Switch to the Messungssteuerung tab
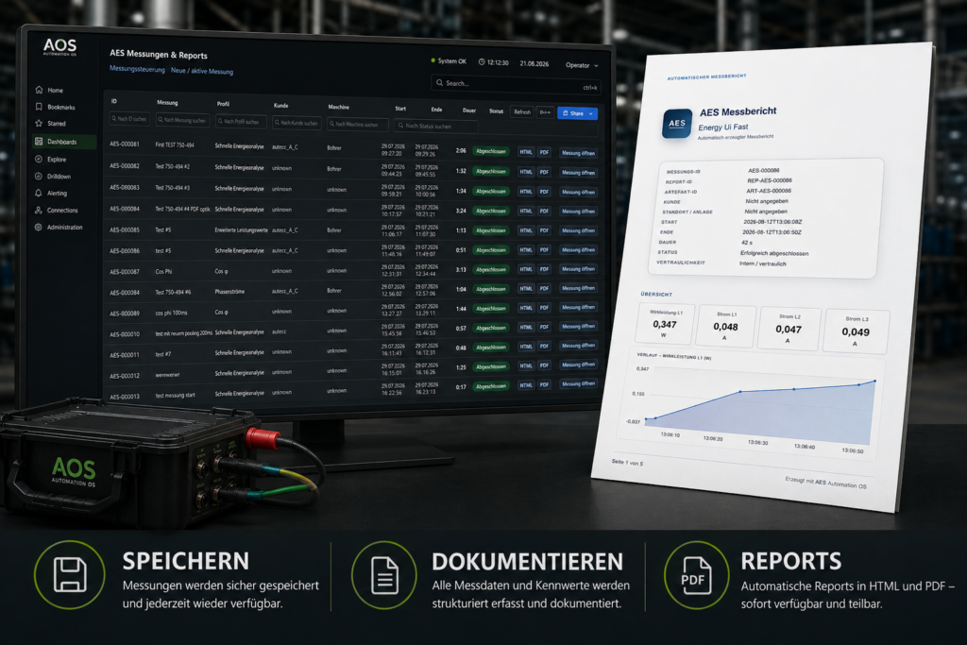Image resolution: width=967 pixels, height=645 pixels. (137, 69)
